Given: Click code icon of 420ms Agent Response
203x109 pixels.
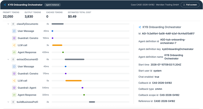Looking at the screenshot, I should click(x=14, y=52).
